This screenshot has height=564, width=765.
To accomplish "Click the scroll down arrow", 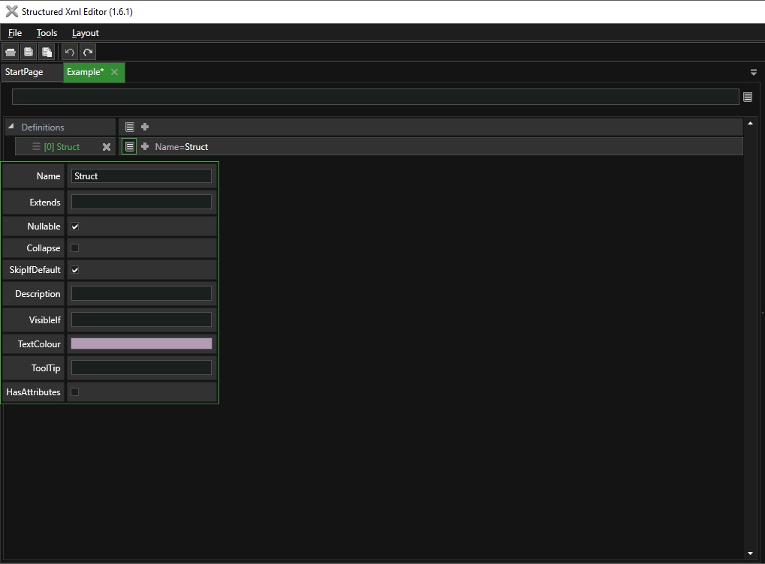I will pyautogui.click(x=751, y=553).
